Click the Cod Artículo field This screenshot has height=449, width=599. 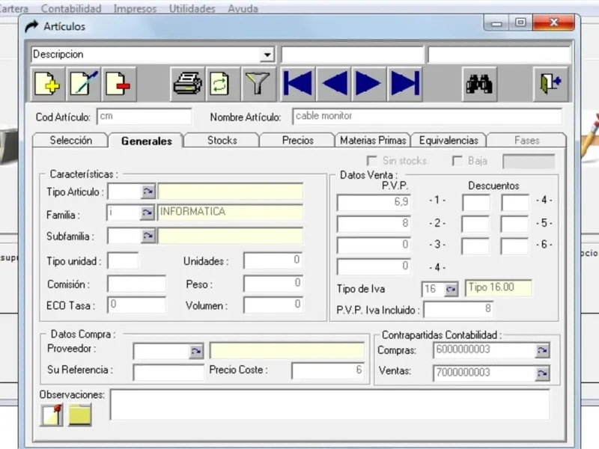point(144,117)
